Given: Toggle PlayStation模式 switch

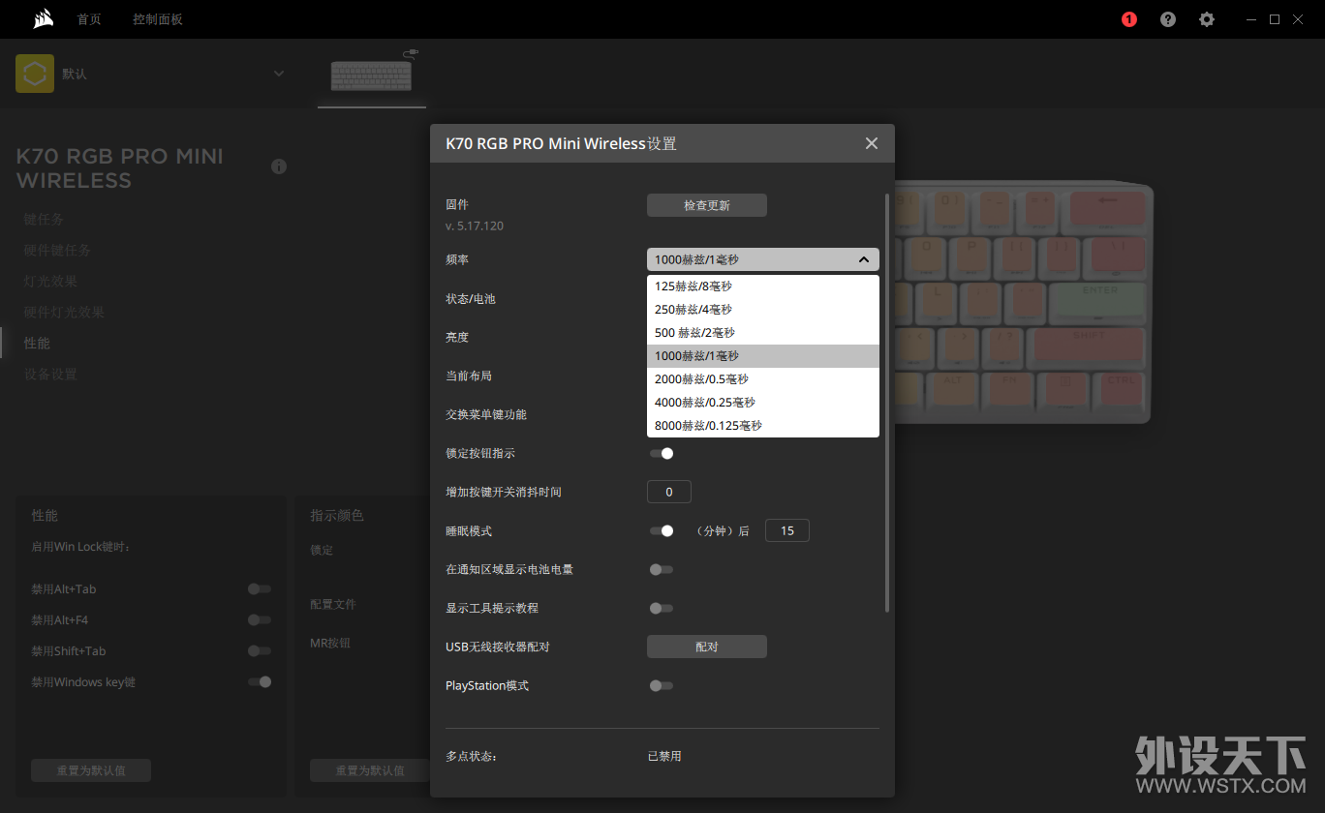Looking at the screenshot, I should [662, 685].
